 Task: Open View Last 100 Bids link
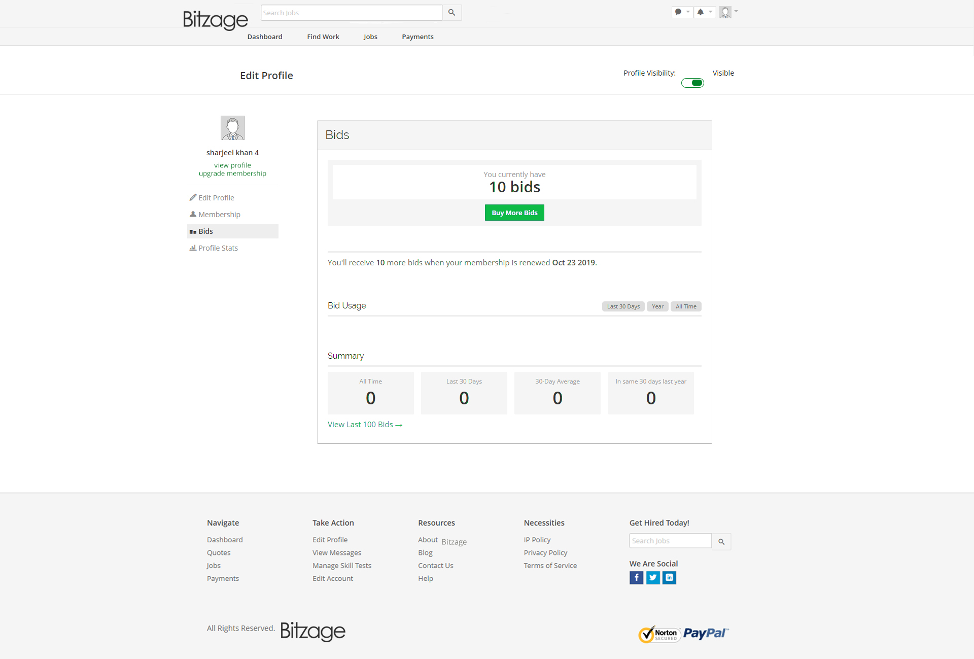(x=365, y=425)
